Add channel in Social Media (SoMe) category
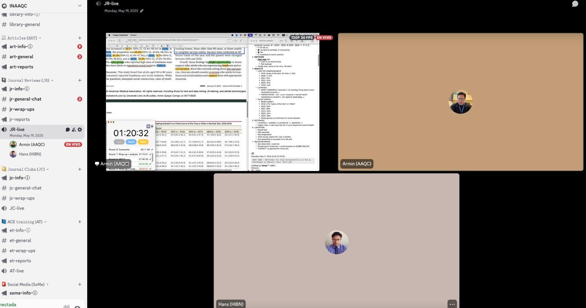This screenshot has height=308, width=586. [x=79, y=285]
